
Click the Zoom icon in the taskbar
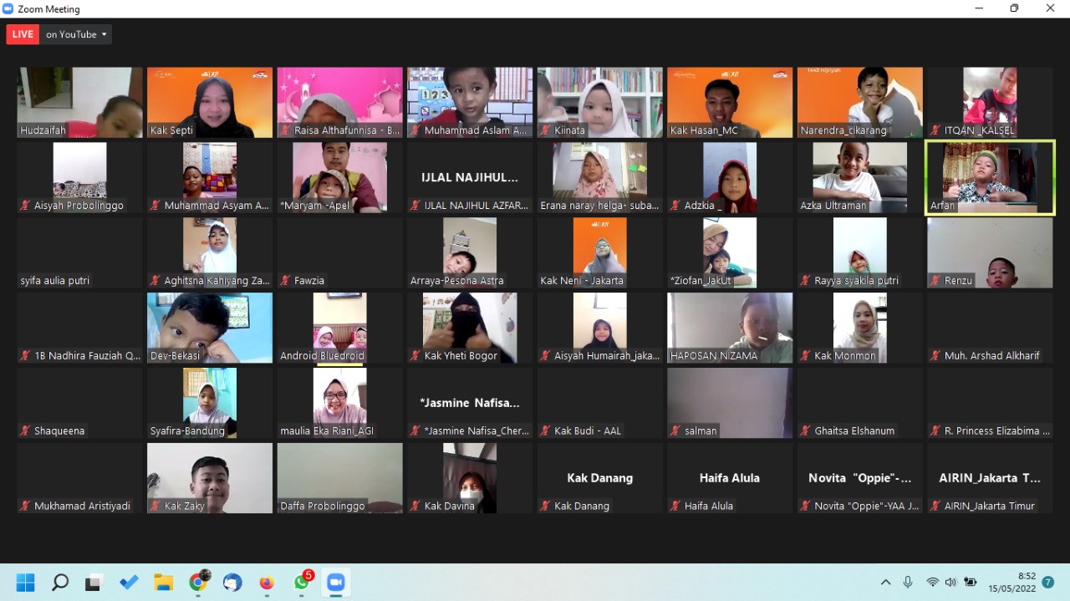click(x=336, y=583)
